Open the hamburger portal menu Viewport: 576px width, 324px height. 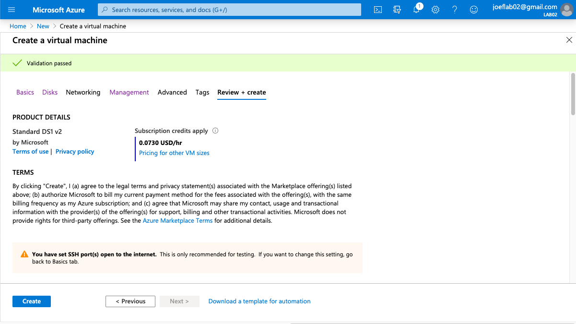click(12, 10)
